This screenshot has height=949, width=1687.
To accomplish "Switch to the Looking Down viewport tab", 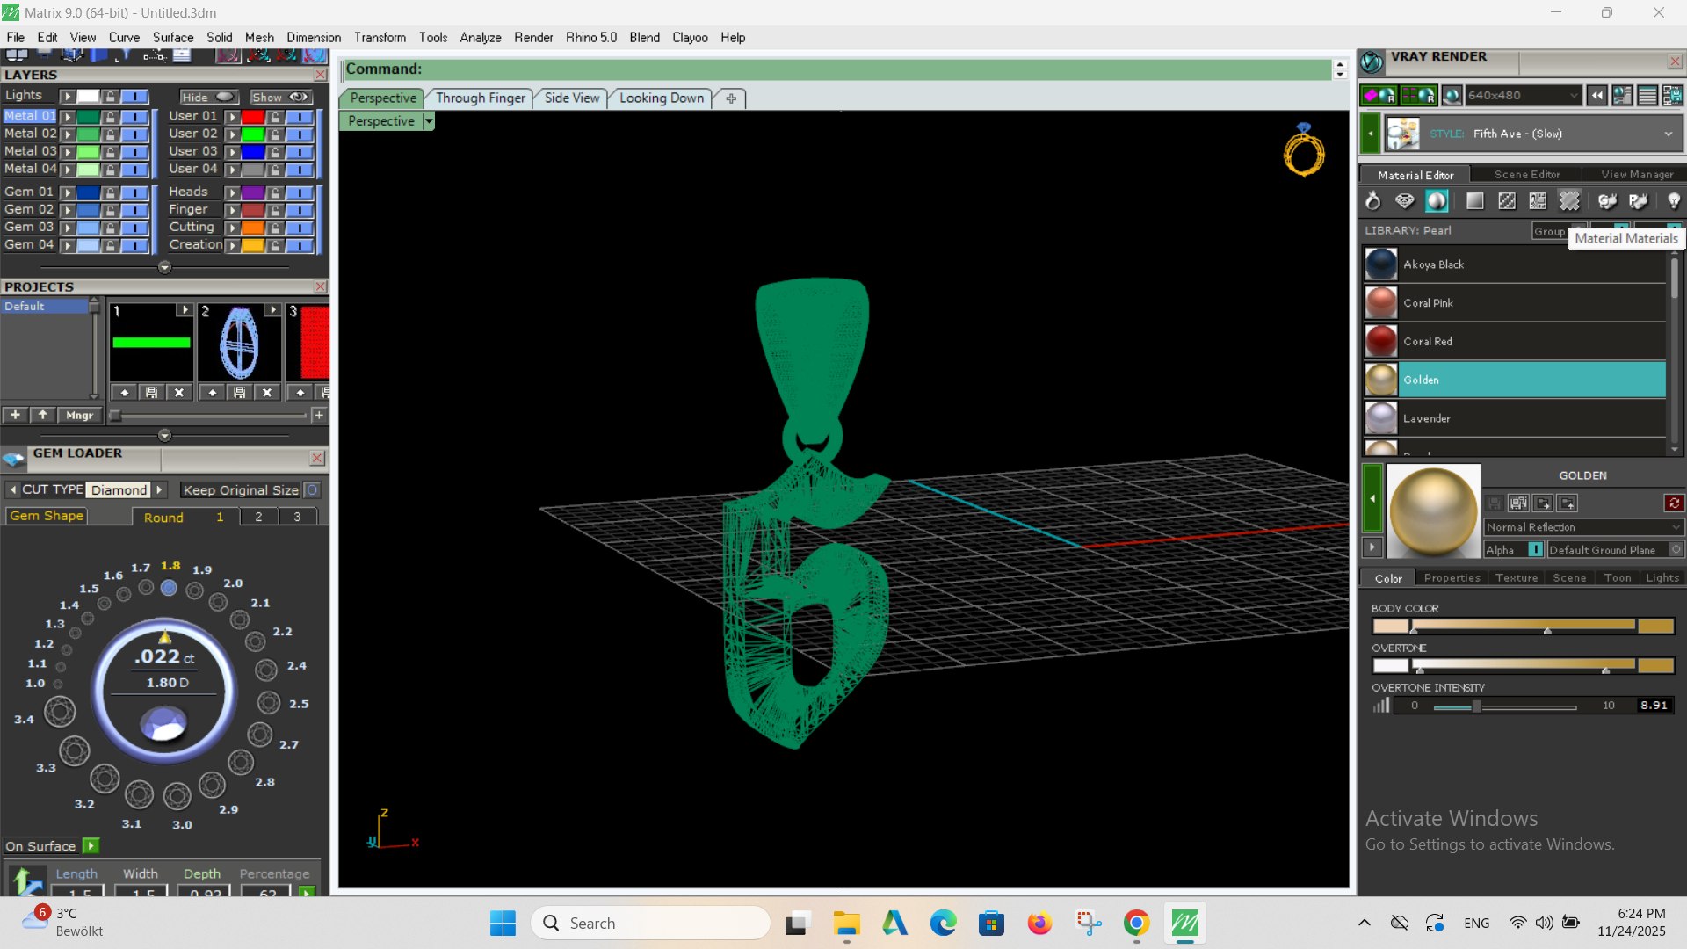I will (x=662, y=98).
